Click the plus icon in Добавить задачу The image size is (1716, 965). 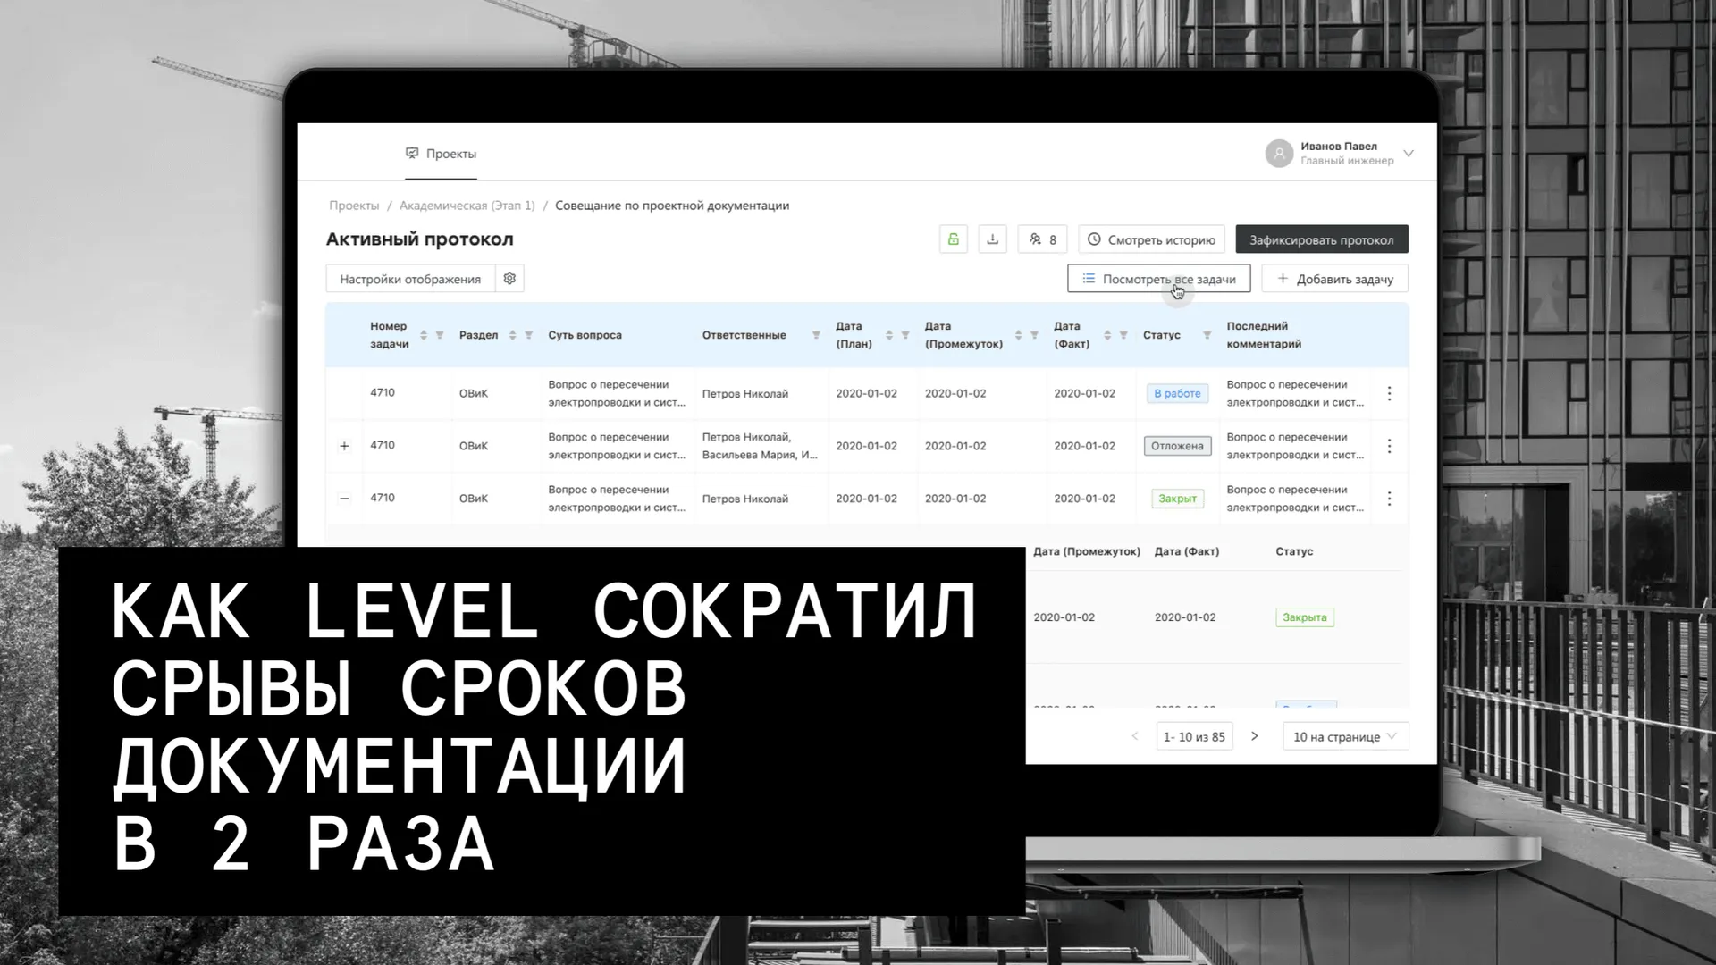(x=1282, y=278)
